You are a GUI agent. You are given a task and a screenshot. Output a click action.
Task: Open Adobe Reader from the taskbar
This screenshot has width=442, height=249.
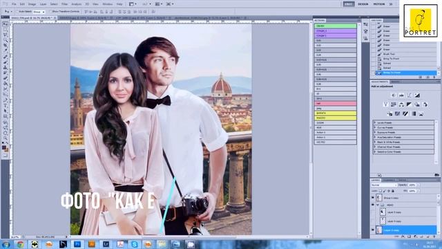120,244
